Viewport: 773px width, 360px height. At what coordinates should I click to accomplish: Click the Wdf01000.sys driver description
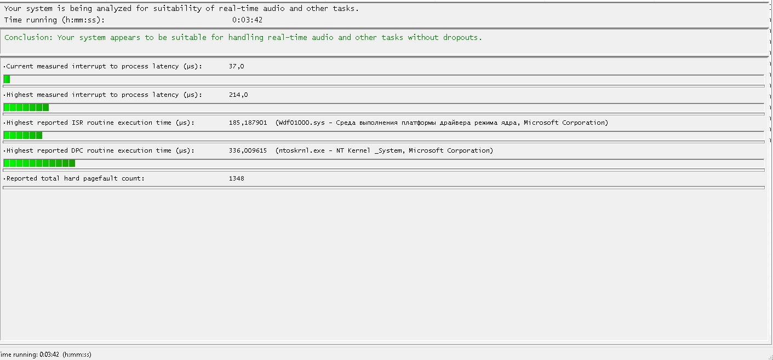(442, 123)
